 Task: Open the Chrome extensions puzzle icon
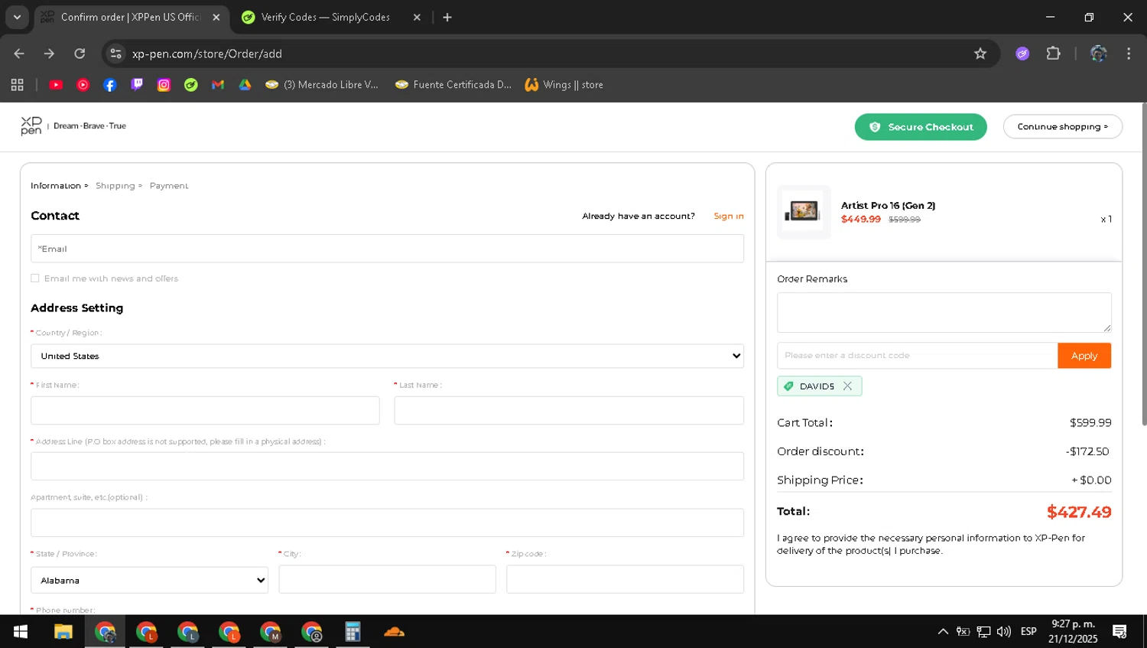click(1054, 54)
